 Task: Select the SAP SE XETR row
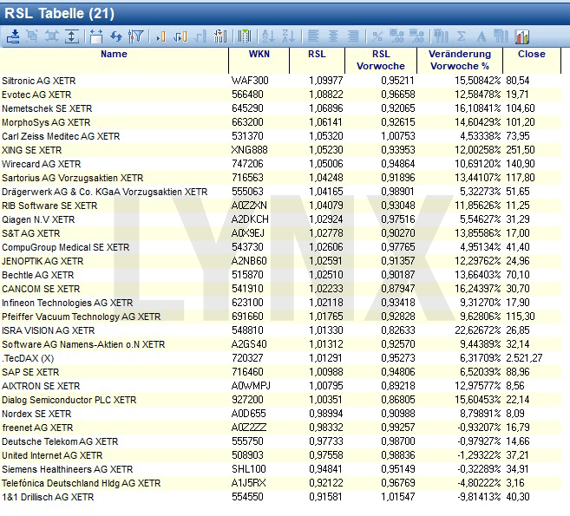click(280, 372)
